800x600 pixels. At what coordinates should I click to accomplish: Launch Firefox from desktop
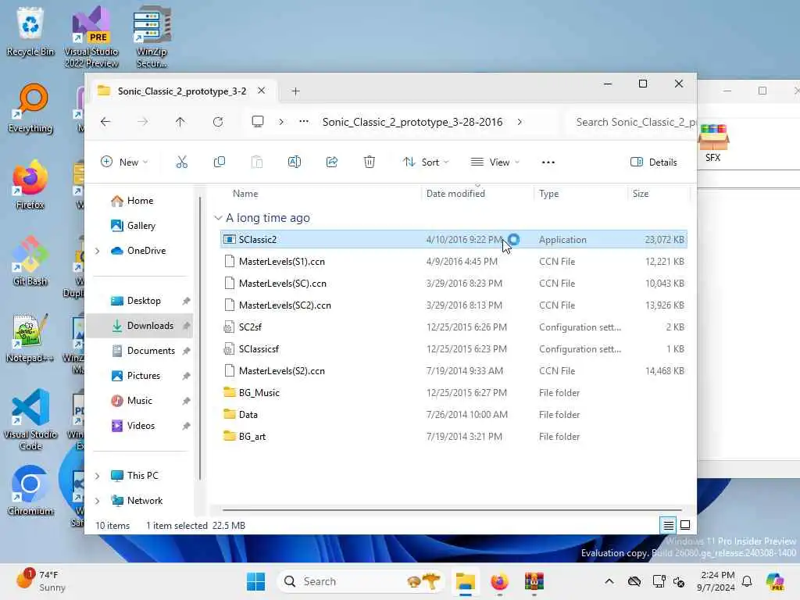pos(30,184)
